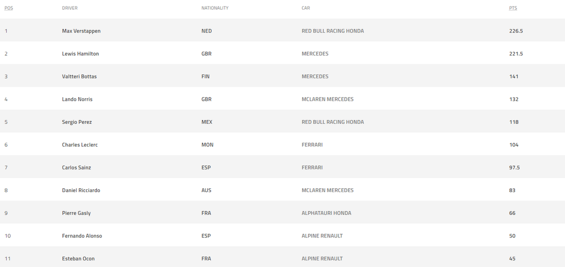The width and height of the screenshot is (565, 267).
Task: Click the CAR column header
Action: click(306, 8)
